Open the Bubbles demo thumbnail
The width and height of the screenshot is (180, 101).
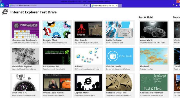pos(88,56)
